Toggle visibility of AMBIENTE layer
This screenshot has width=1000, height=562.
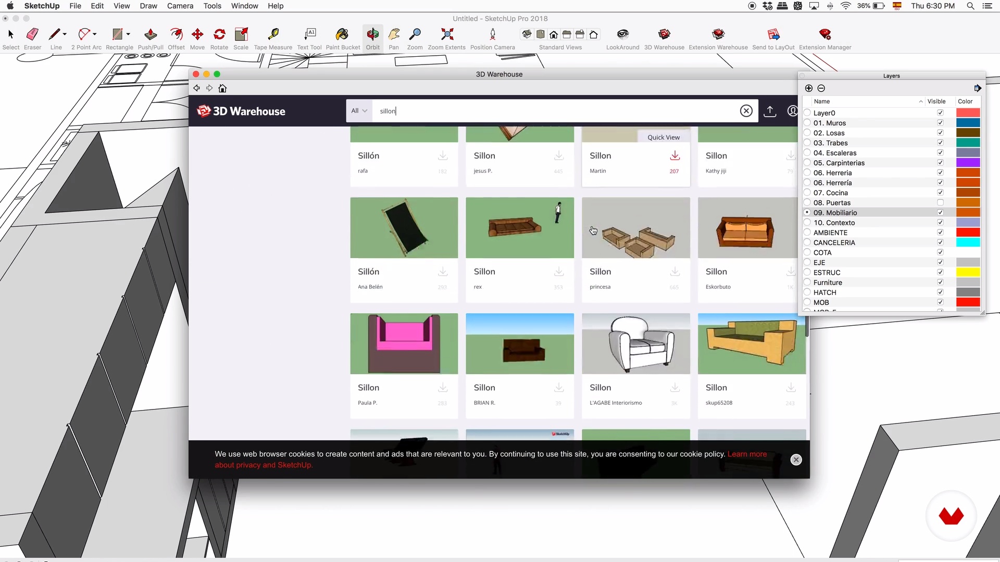[x=940, y=232]
